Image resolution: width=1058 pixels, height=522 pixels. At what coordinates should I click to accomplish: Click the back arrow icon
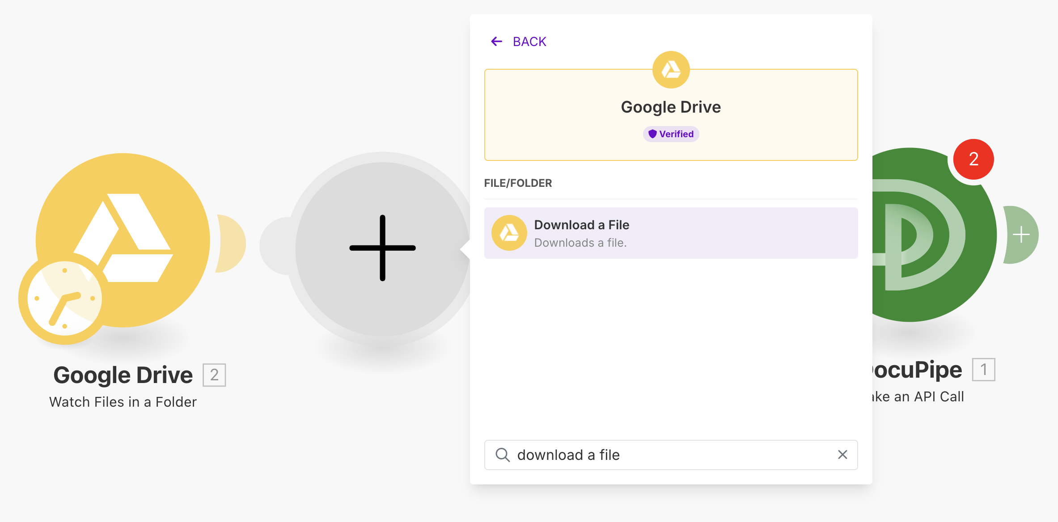[496, 42]
